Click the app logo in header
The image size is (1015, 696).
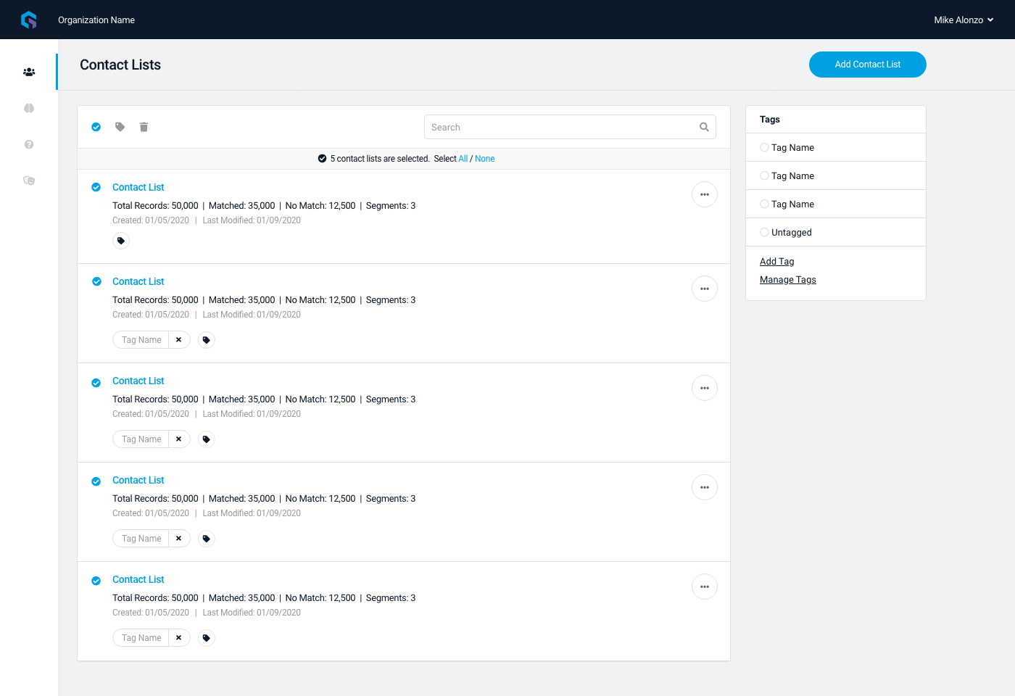(29, 20)
